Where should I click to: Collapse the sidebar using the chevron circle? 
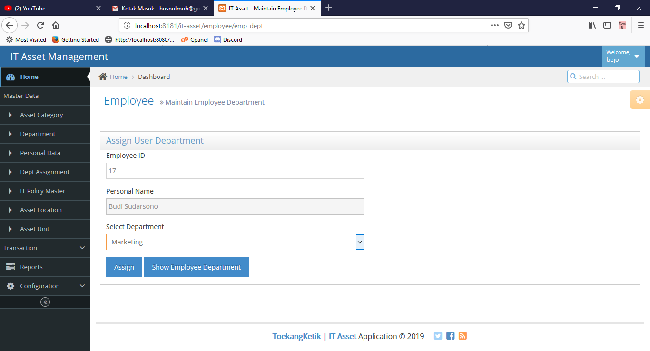tap(45, 302)
